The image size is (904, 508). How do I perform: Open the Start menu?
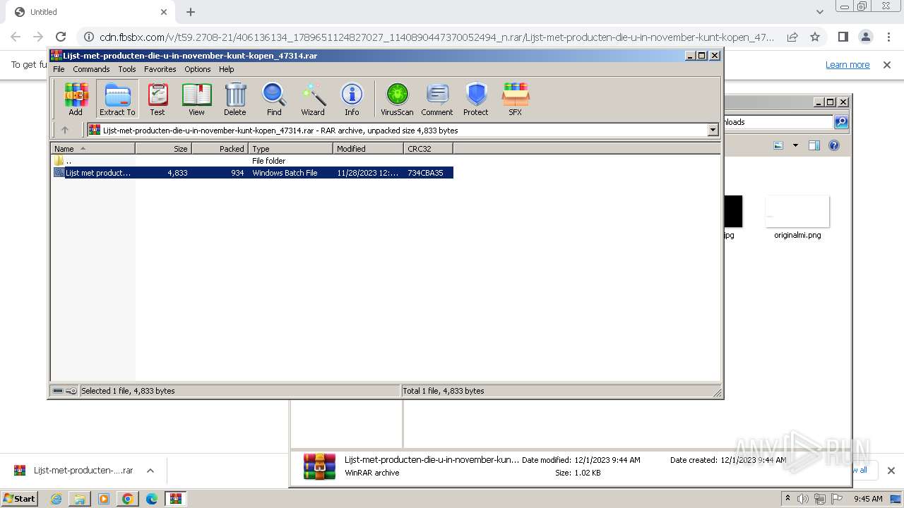pyautogui.click(x=20, y=498)
